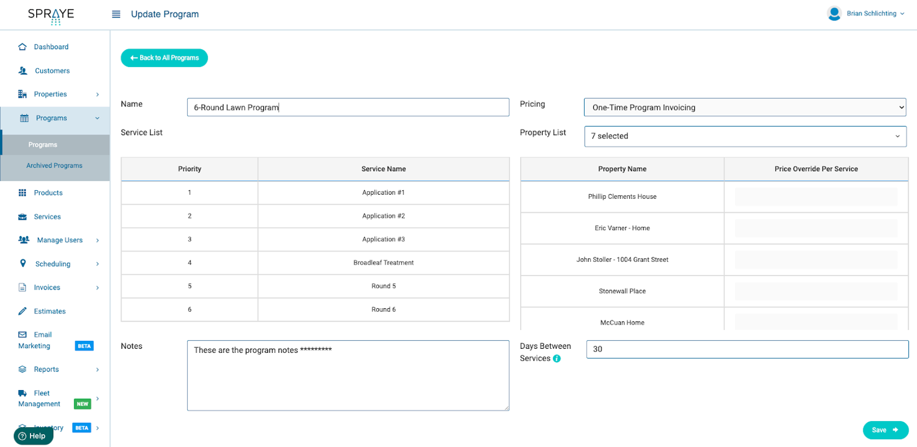Click the Invoices document icon
Image resolution: width=917 pixels, height=447 pixels.
pos(23,287)
